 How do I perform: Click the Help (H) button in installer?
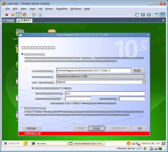pyautogui.click(x=31, y=128)
